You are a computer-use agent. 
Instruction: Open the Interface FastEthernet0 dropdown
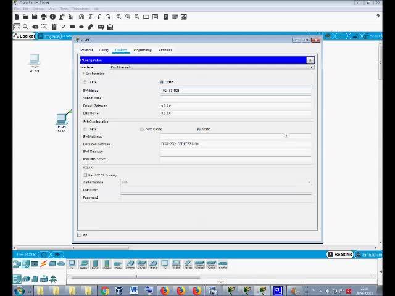point(212,67)
